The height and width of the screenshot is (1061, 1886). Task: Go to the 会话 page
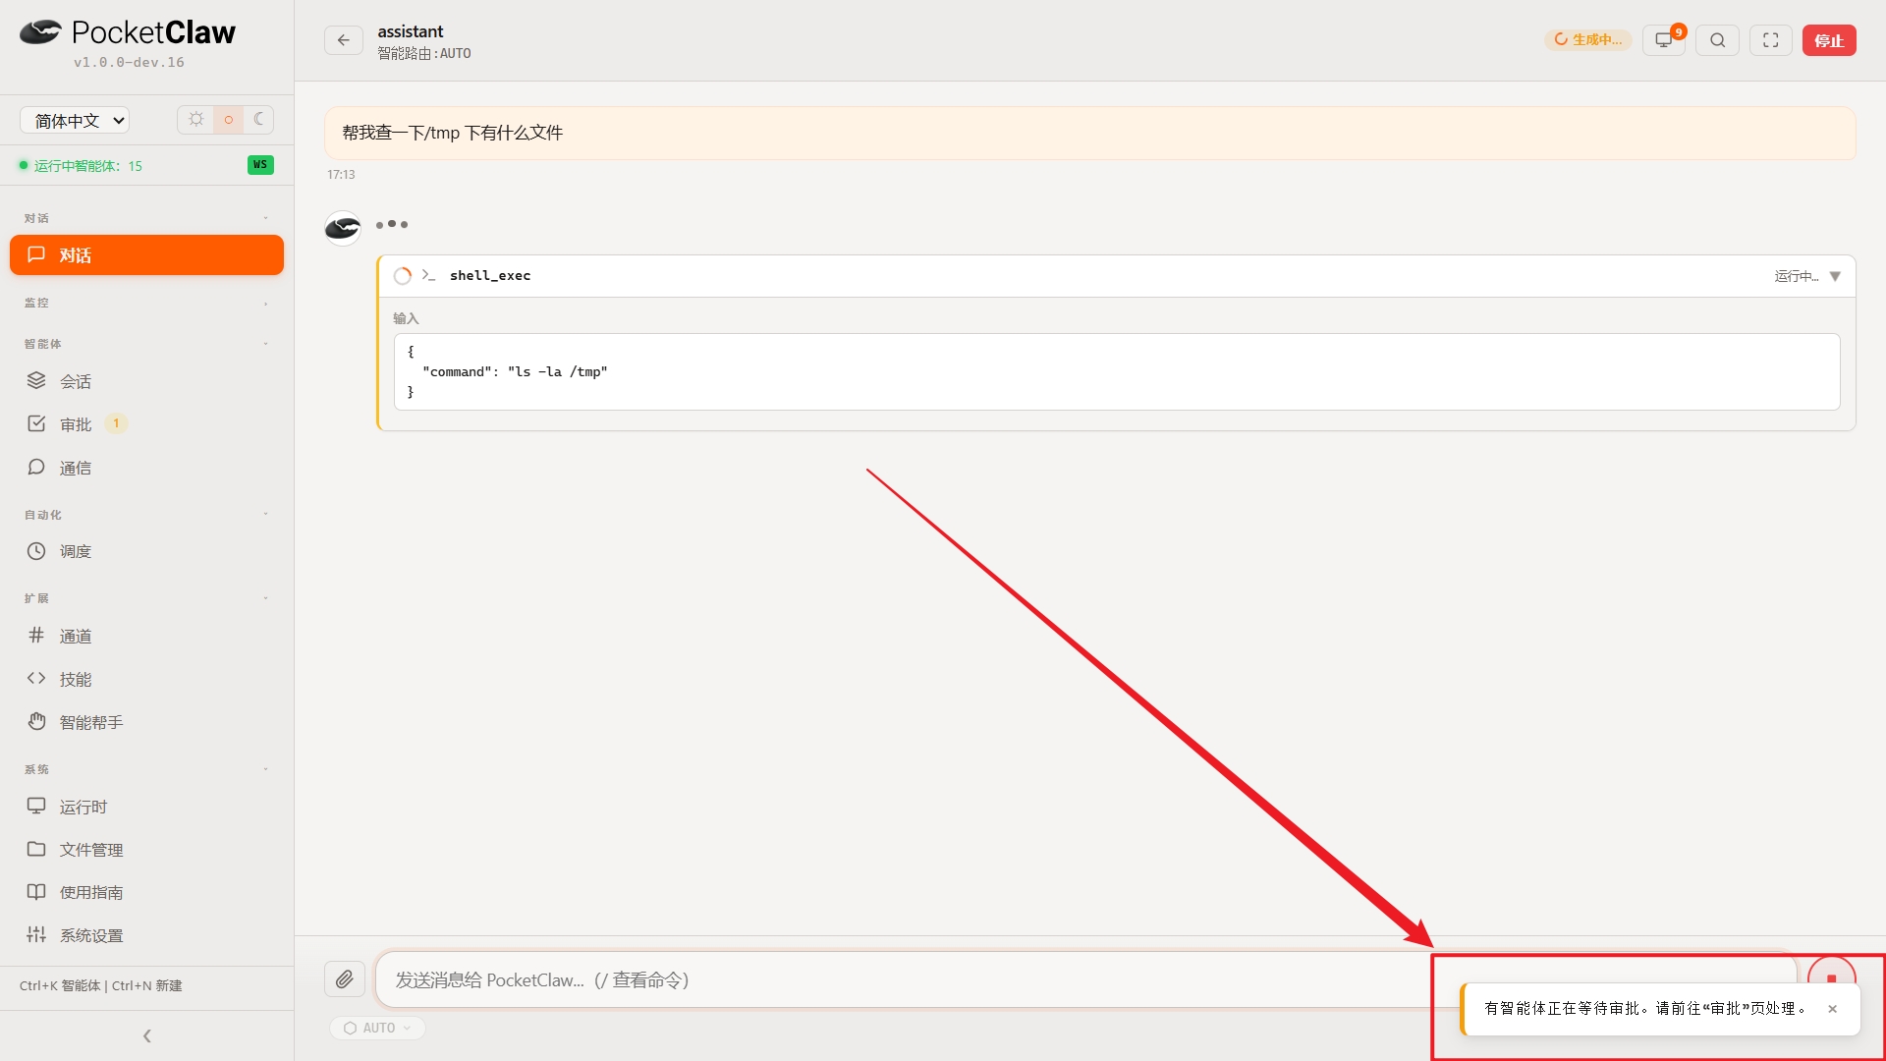click(146, 381)
